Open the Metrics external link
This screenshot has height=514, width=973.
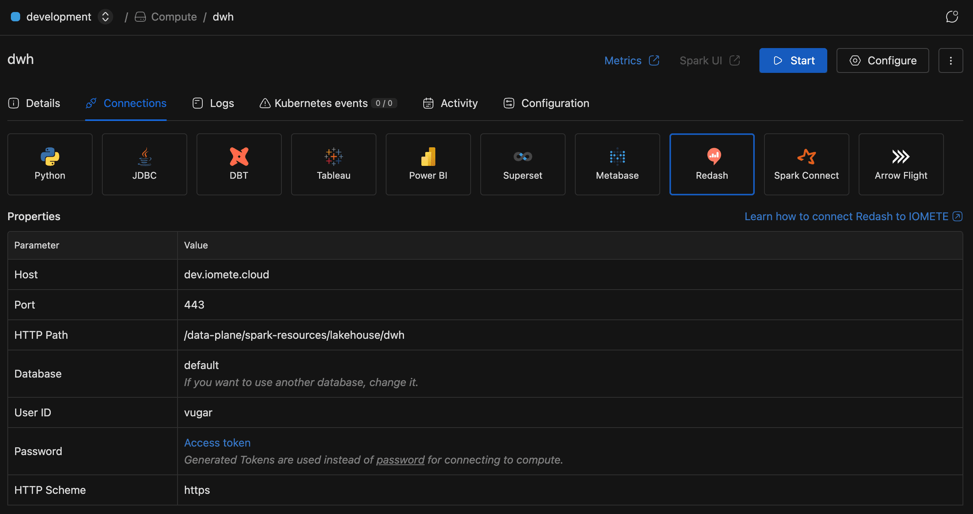click(x=631, y=60)
